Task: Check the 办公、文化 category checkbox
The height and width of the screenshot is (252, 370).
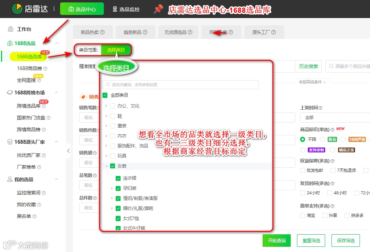Action: [113, 106]
